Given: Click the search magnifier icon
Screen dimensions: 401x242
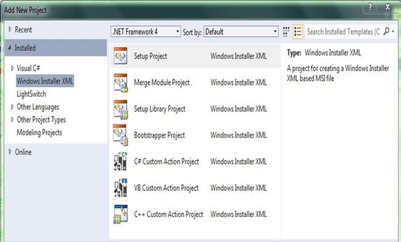Looking at the screenshot, I should [x=386, y=31].
